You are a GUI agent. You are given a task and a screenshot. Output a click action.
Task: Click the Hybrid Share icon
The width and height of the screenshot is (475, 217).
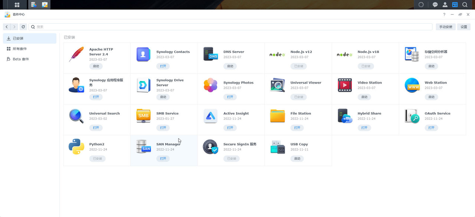click(x=345, y=116)
